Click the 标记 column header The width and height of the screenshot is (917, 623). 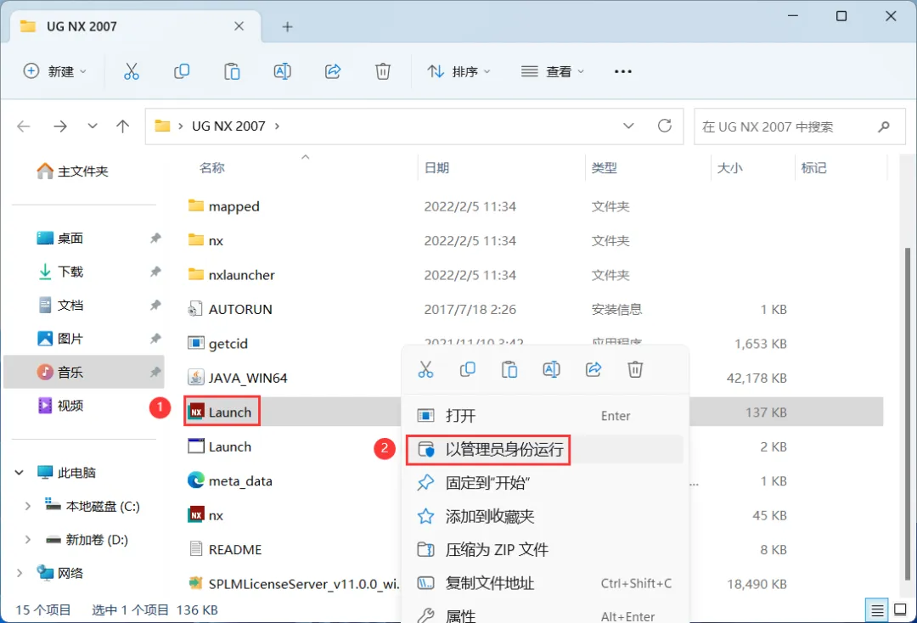(x=814, y=168)
